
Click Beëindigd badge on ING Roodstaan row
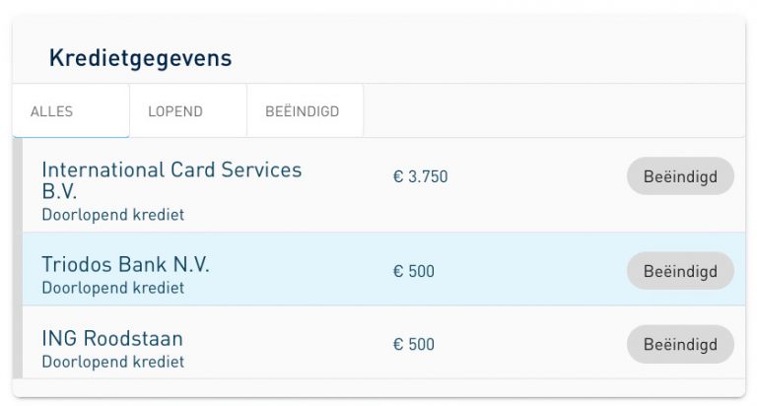(680, 344)
